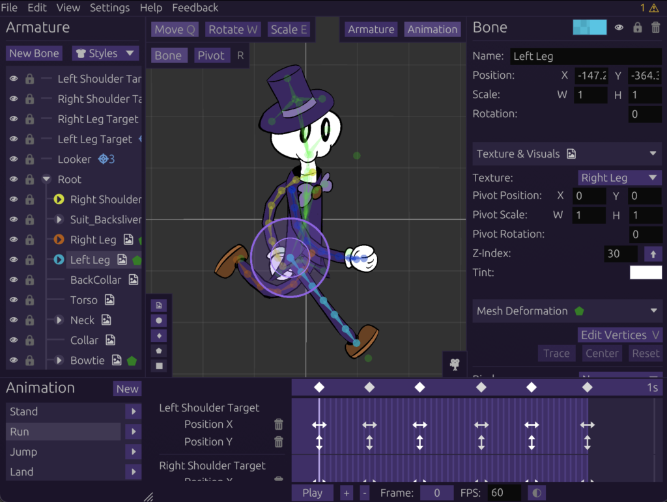Expand the Bowtie bone
Viewport: 667px width, 502px height.
pos(59,360)
